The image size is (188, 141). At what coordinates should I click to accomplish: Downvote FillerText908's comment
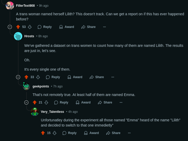[30, 27]
